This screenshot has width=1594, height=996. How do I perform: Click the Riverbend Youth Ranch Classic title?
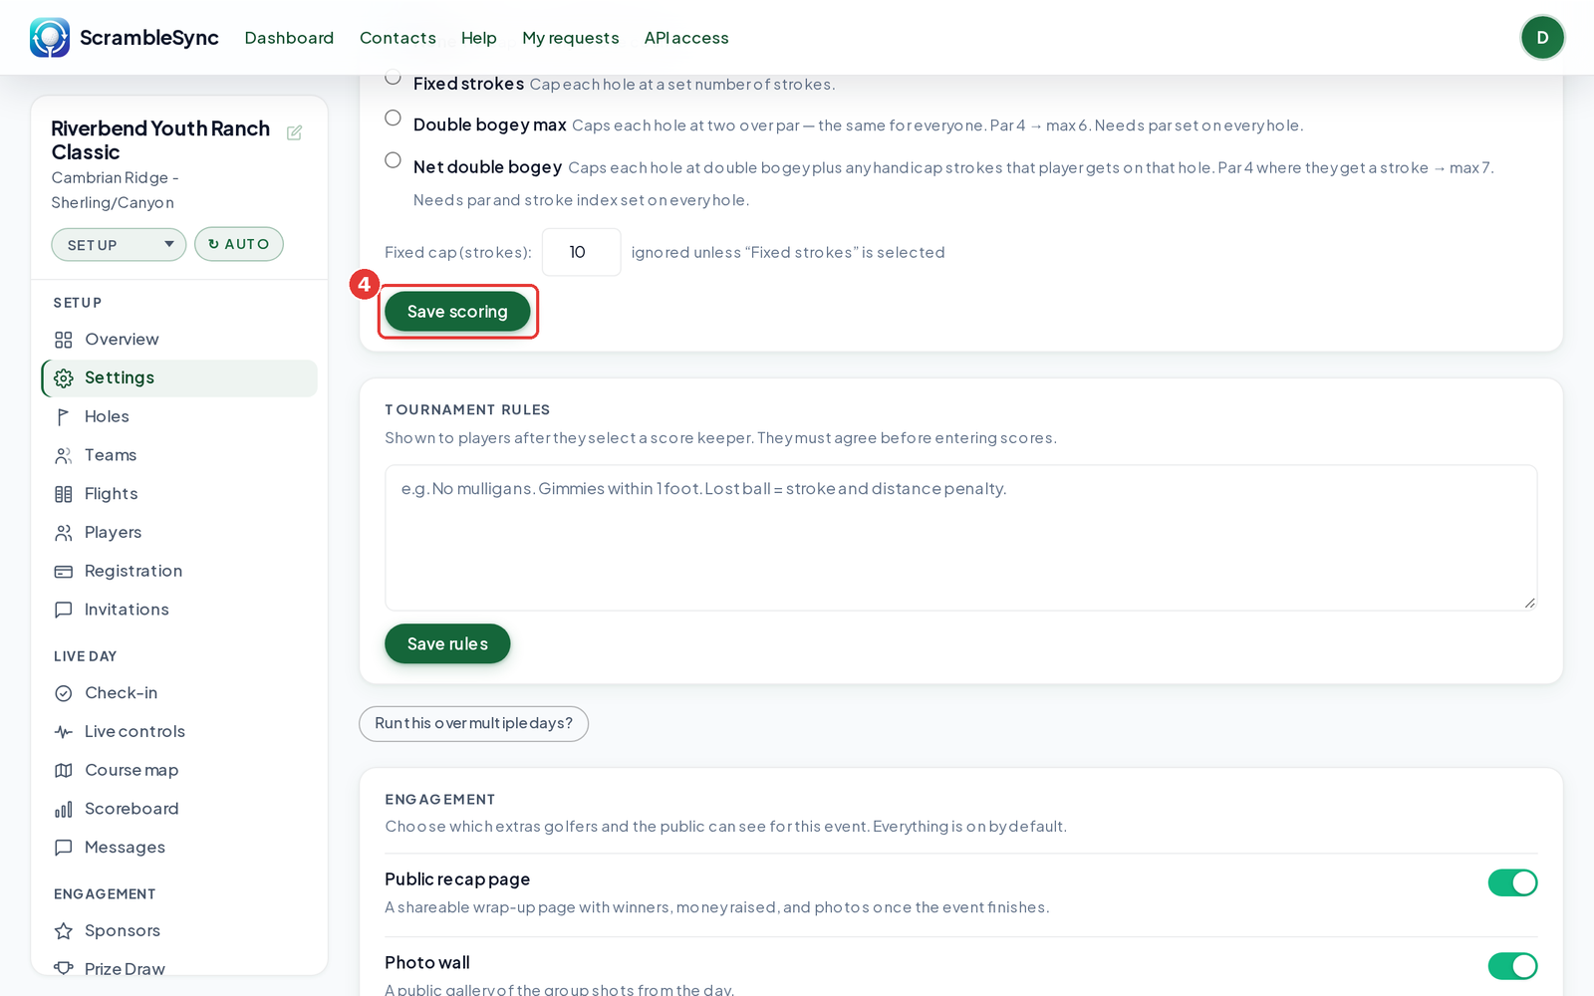[x=160, y=140]
